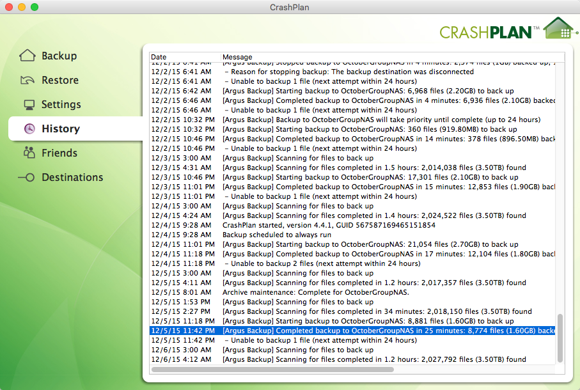
Task: Click the CrashPlan house logo icon
Action: pyautogui.click(x=559, y=28)
